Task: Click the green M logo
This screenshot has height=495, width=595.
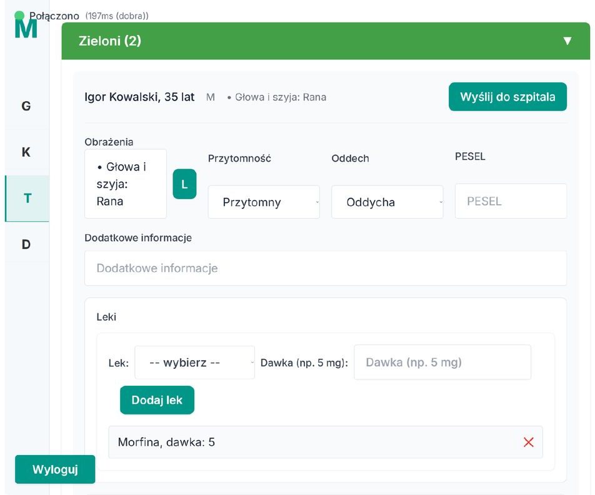Action: click(26, 29)
